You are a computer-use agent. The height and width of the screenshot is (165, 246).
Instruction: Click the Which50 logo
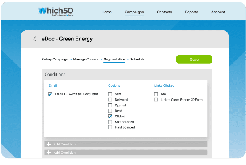(56, 12)
